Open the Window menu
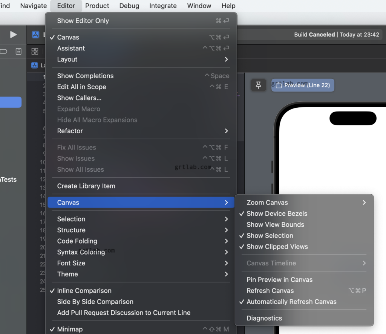Image resolution: width=386 pixels, height=334 pixels. (x=199, y=6)
